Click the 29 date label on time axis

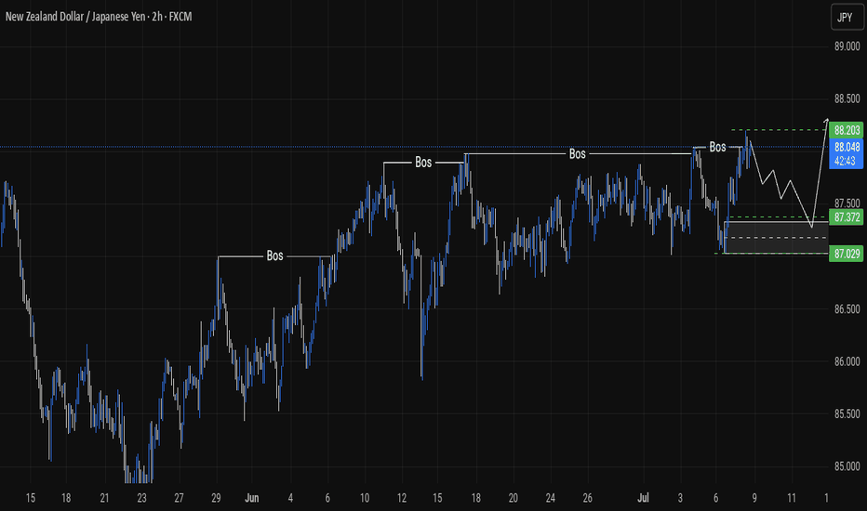point(216,498)
